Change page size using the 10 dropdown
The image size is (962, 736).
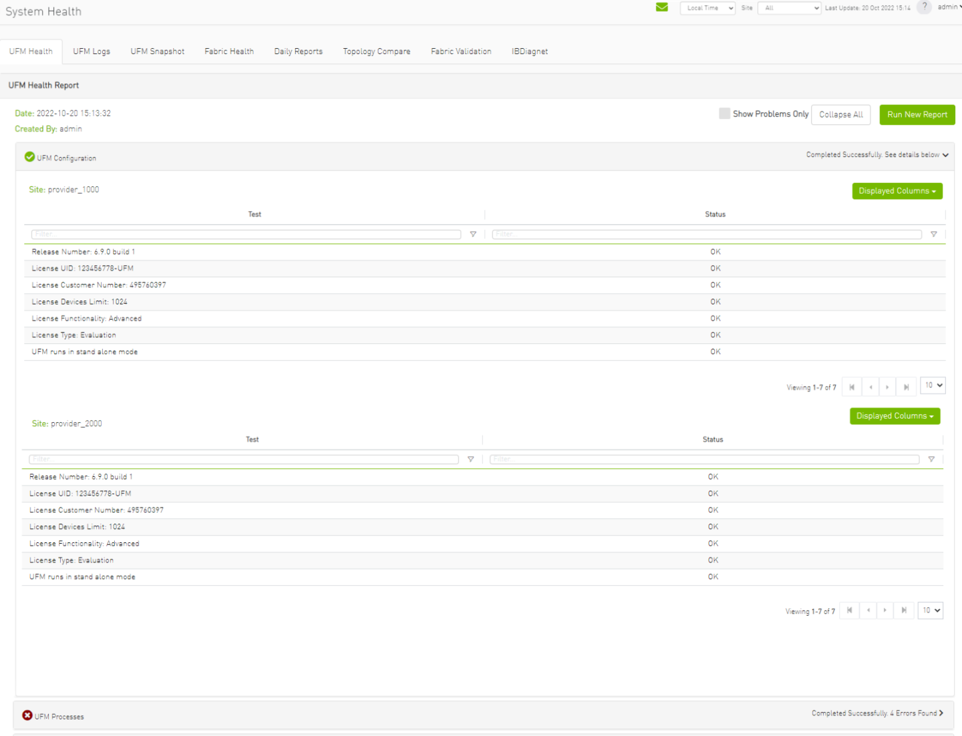point(933,385)
